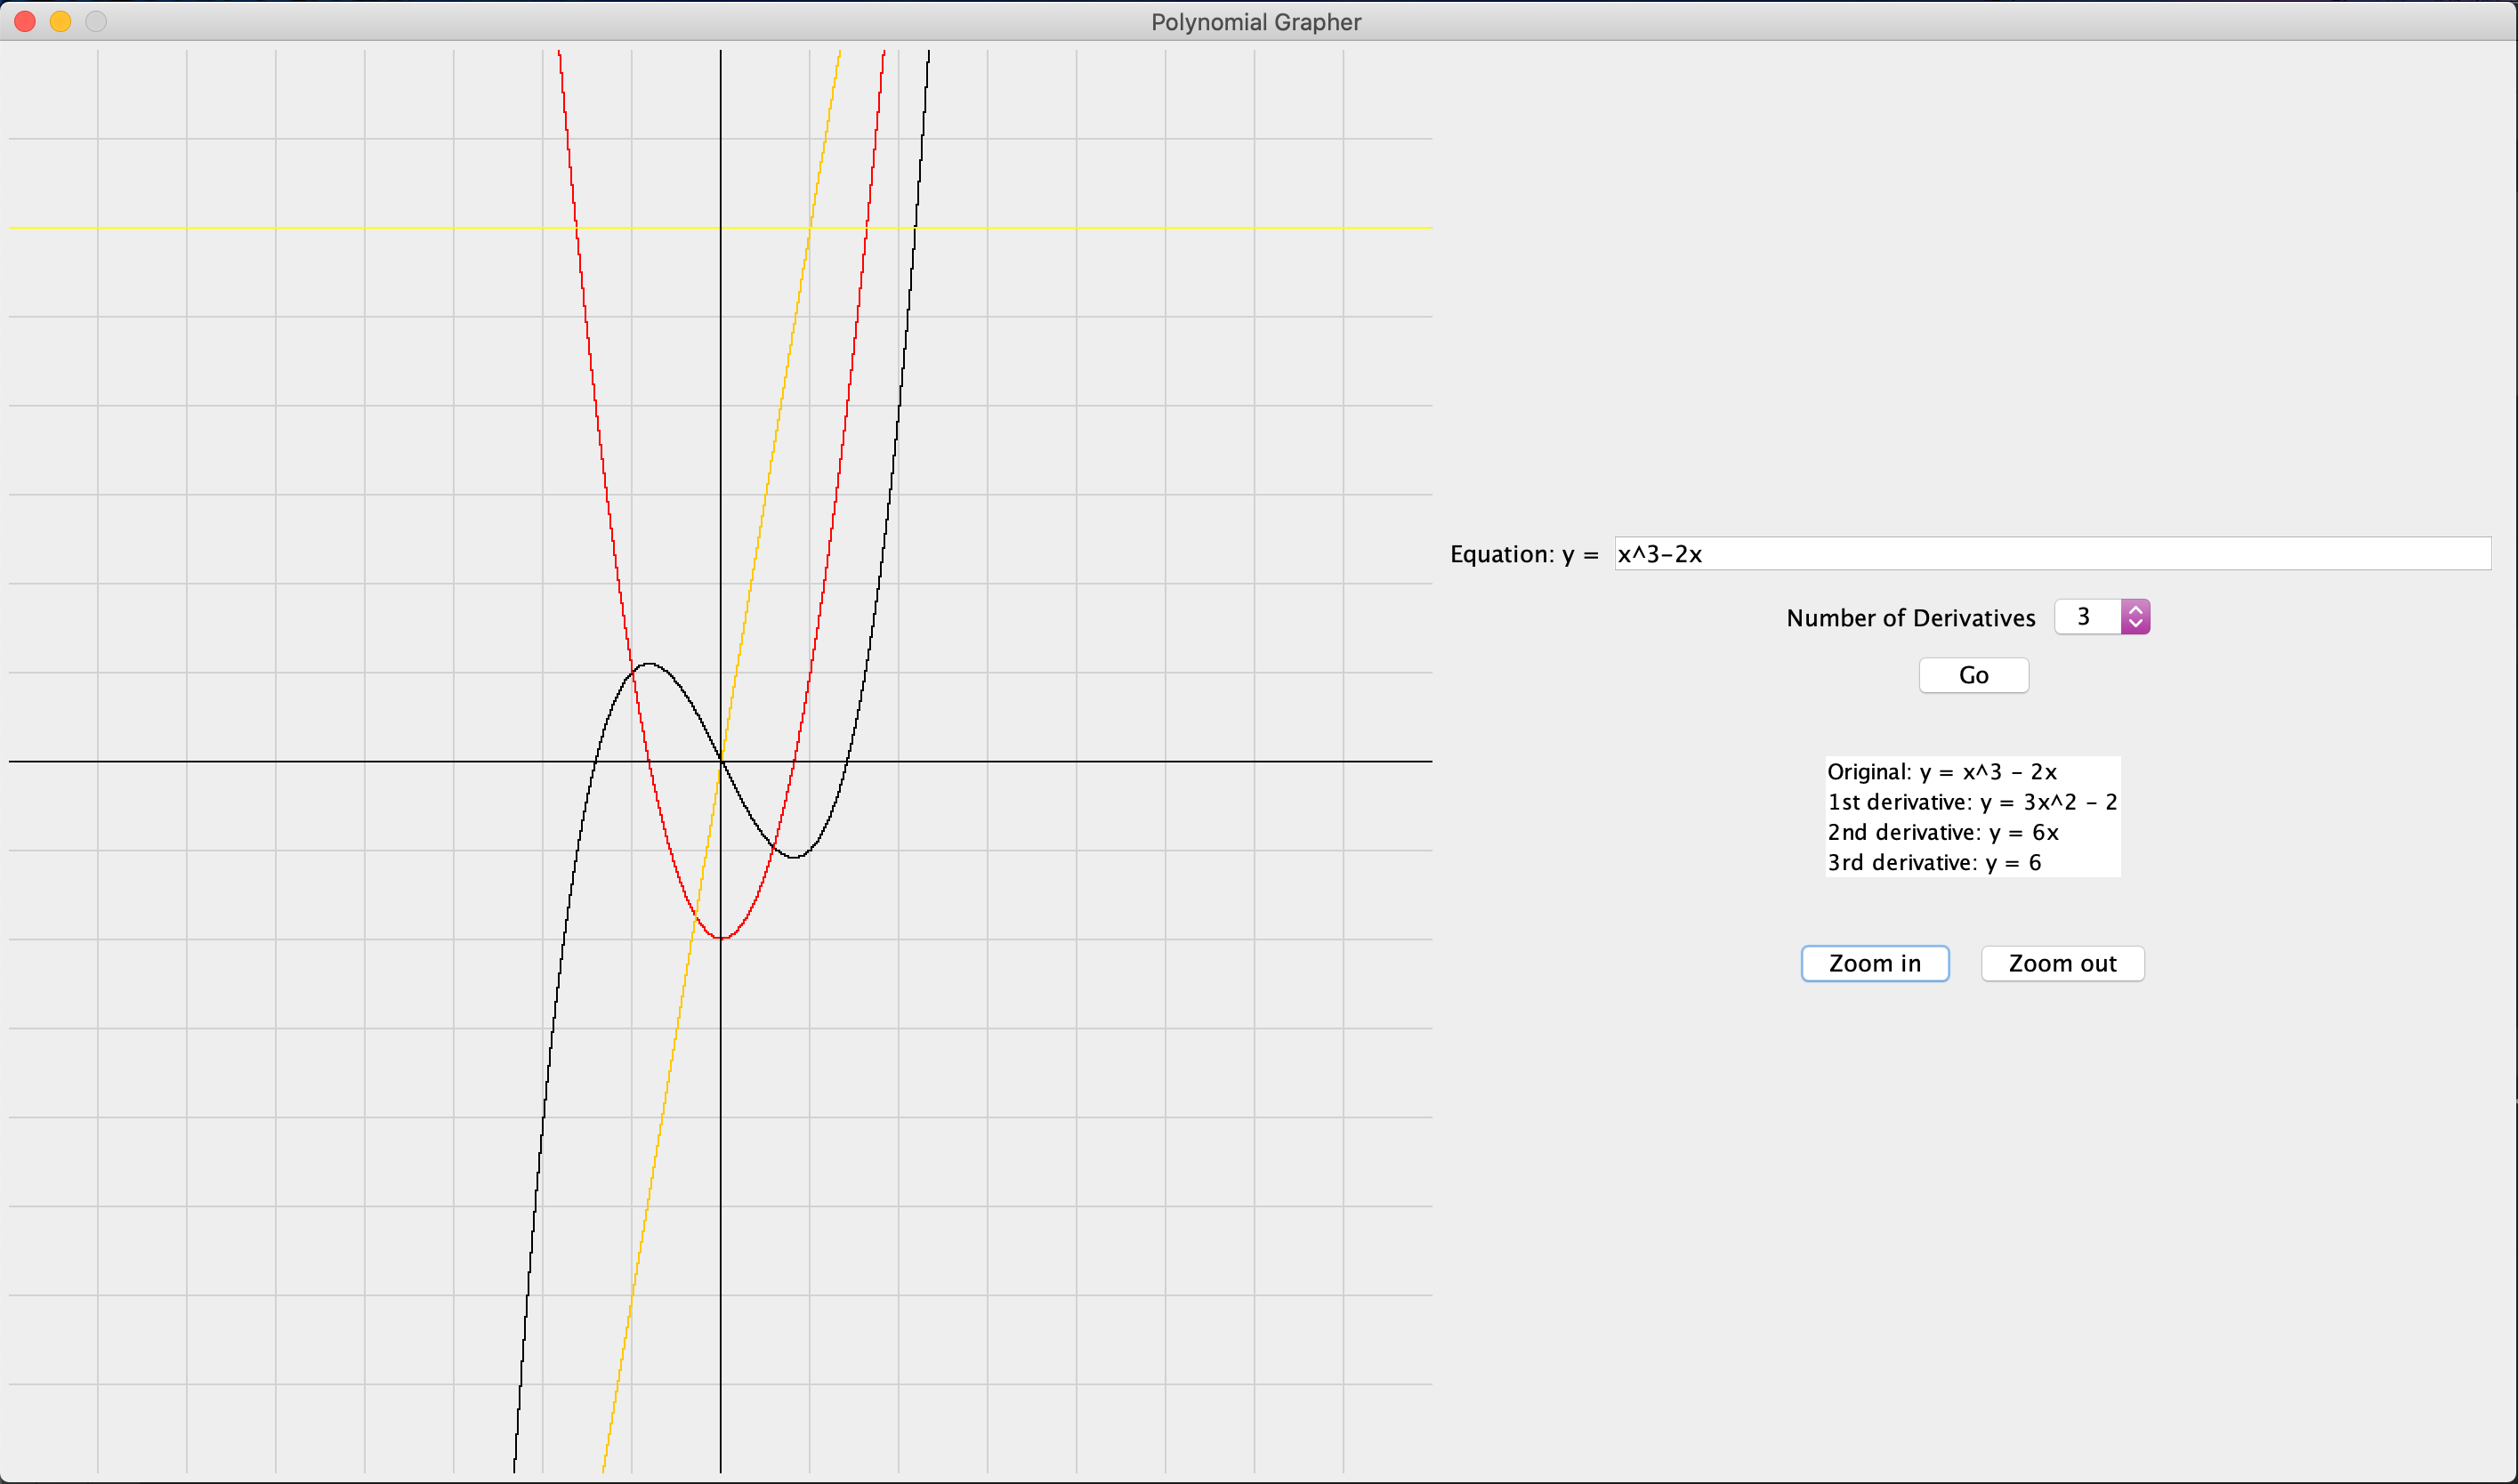This screenshot has width=2518, height=1484.
Task: Click the '1st derivative: y = 3x^2 - 2' text
Action: [1971, 802]
